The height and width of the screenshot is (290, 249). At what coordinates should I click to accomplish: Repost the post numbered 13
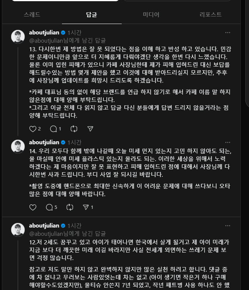[x=74, y=128]
